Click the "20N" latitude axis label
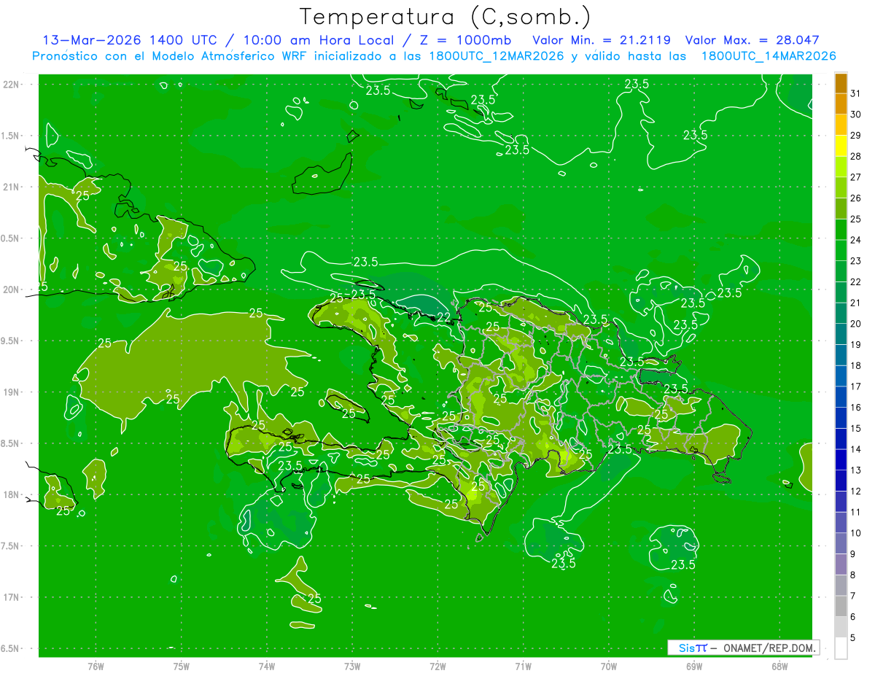Viewport: 875px width, 676px height. pyautogui.click(x=12, y=290)
